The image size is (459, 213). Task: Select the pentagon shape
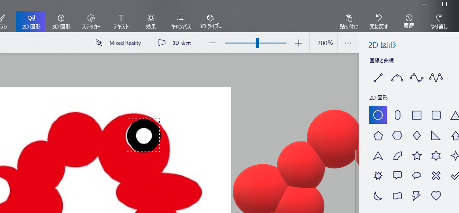[378, 136]
